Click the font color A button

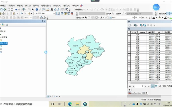[154, 18]
